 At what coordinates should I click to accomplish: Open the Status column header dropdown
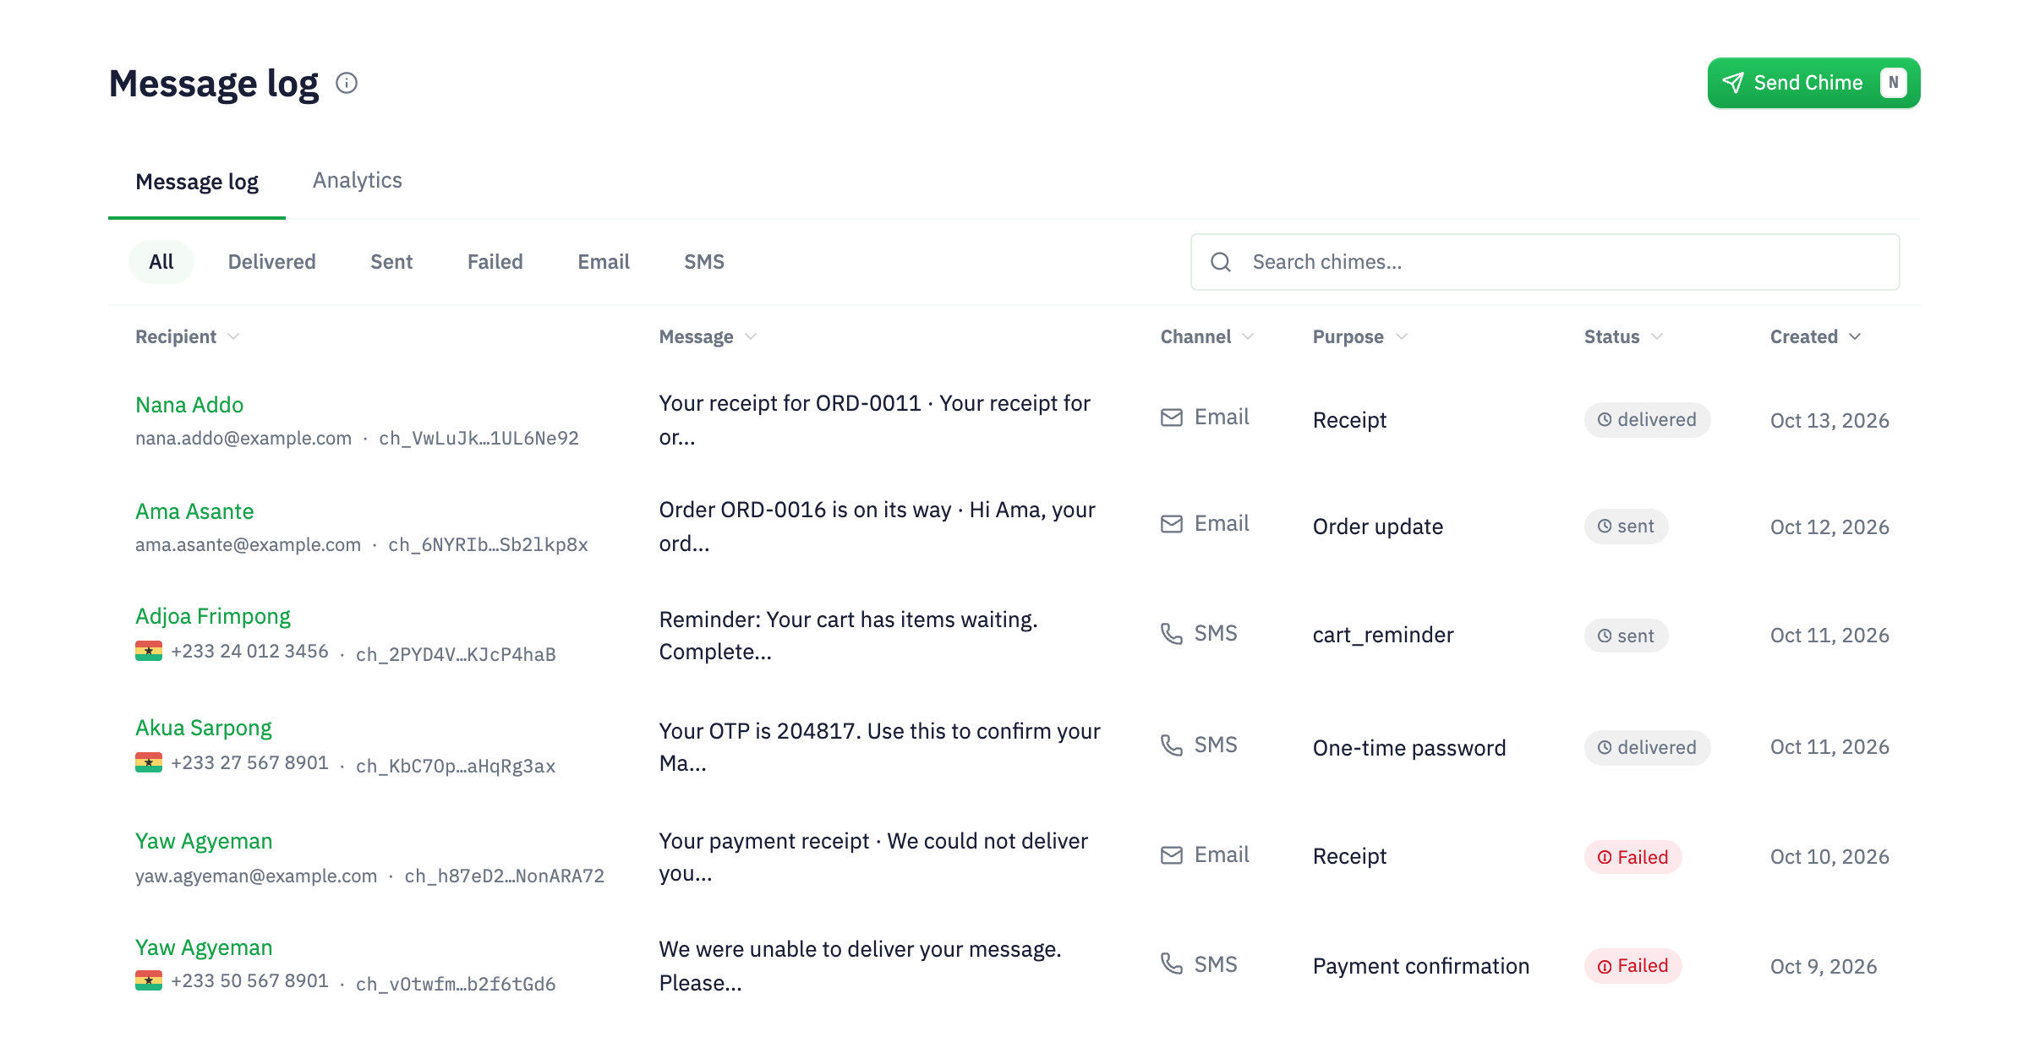pyautogui.click(x=1623, y=336)
